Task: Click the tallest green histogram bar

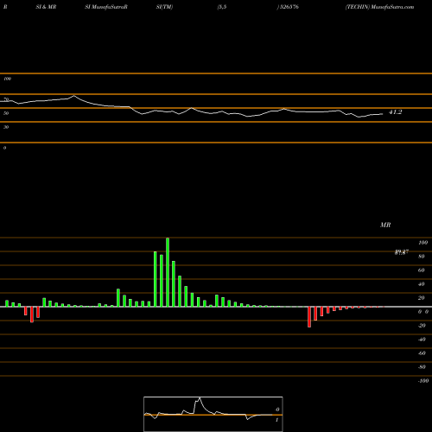Action: tap(168, 272)
